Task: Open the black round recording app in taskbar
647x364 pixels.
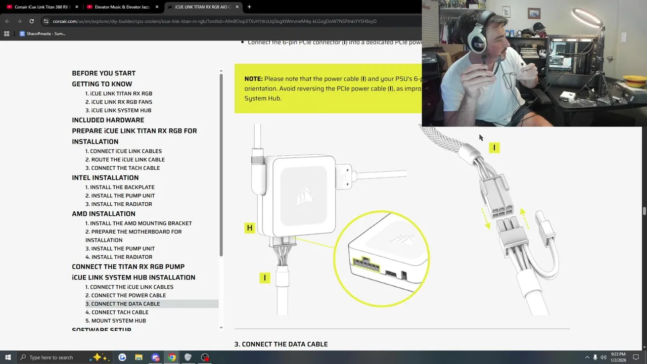Action: pos(205,357)
